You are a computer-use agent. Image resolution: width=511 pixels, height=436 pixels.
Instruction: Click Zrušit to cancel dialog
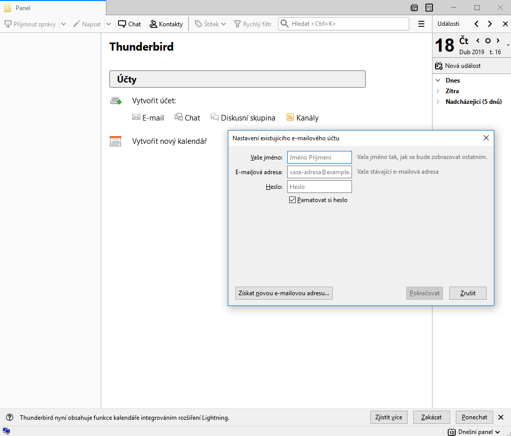point(467,293)
